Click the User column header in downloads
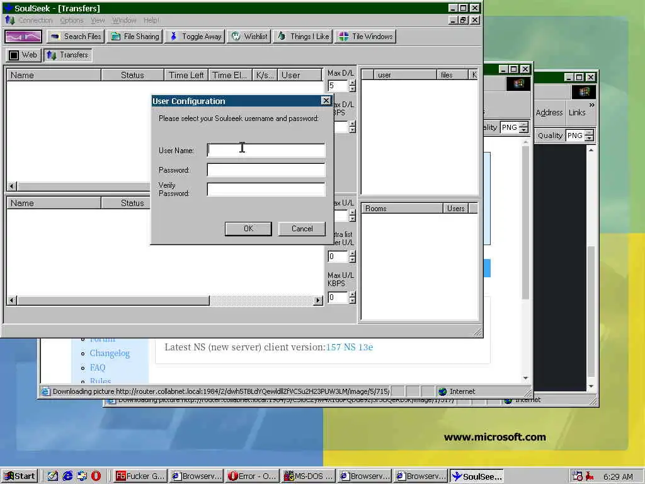Viewport: 645px width, 484px height. pyautogui.click(x=299, y=75)
